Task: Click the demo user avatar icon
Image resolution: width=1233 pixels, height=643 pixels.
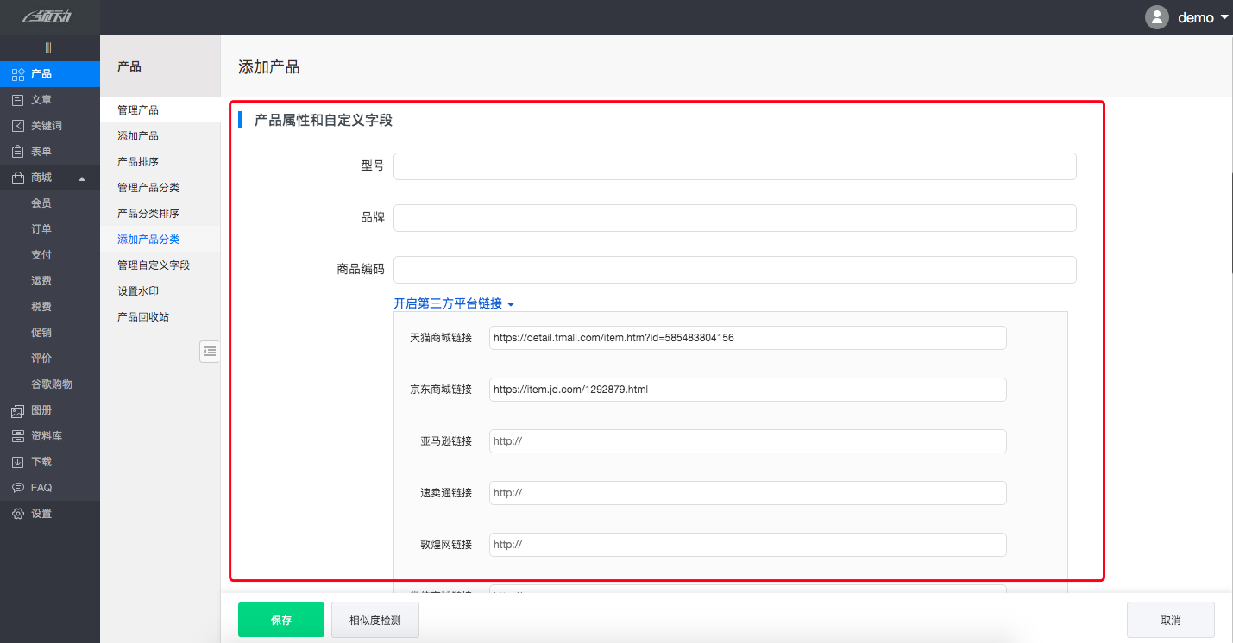Action: point(1156,17)
